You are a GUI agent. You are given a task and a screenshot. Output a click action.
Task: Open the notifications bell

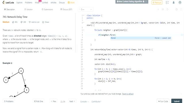pos(174,3)
